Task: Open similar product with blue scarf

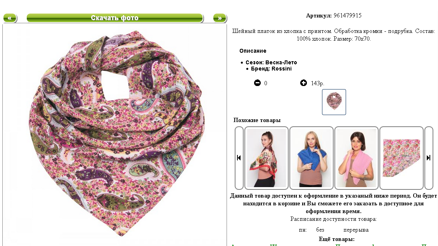Action: pos(312,158)
